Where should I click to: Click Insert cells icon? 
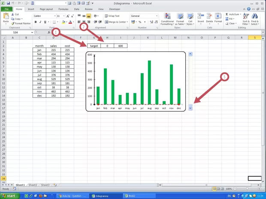pos(201,16)
